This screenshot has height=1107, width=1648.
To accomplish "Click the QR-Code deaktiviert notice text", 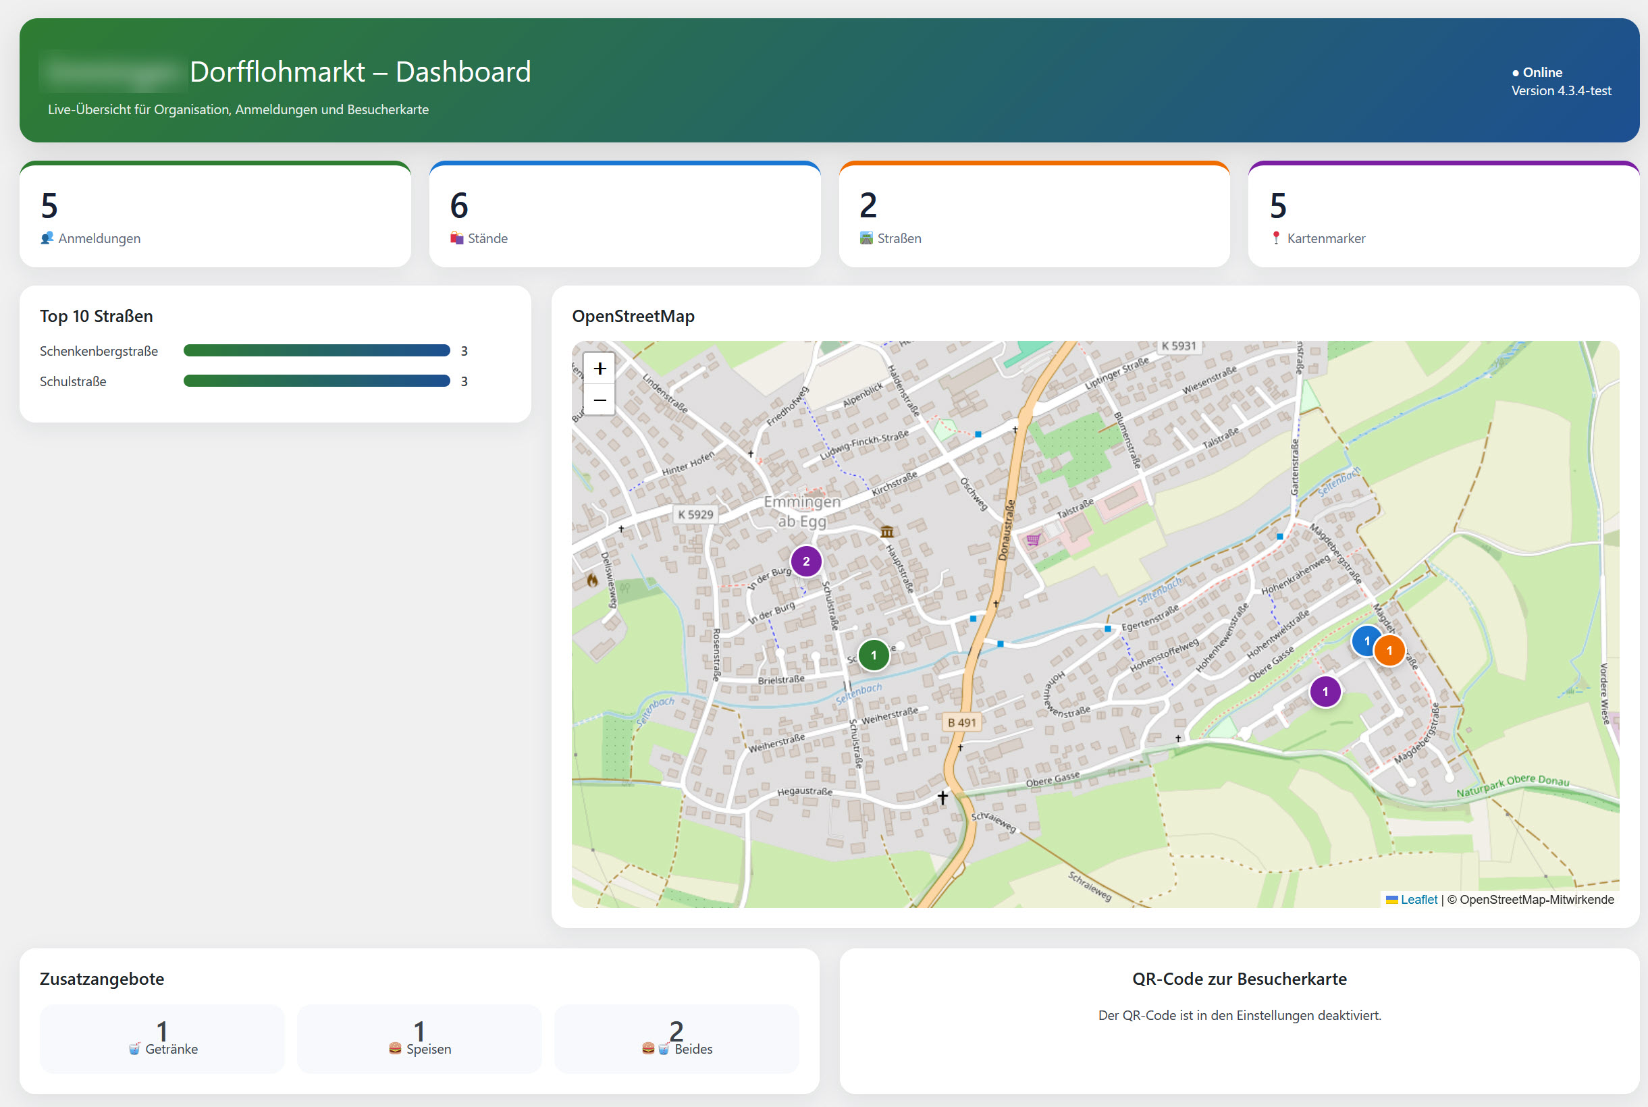I will (x=1239, y=1015).
